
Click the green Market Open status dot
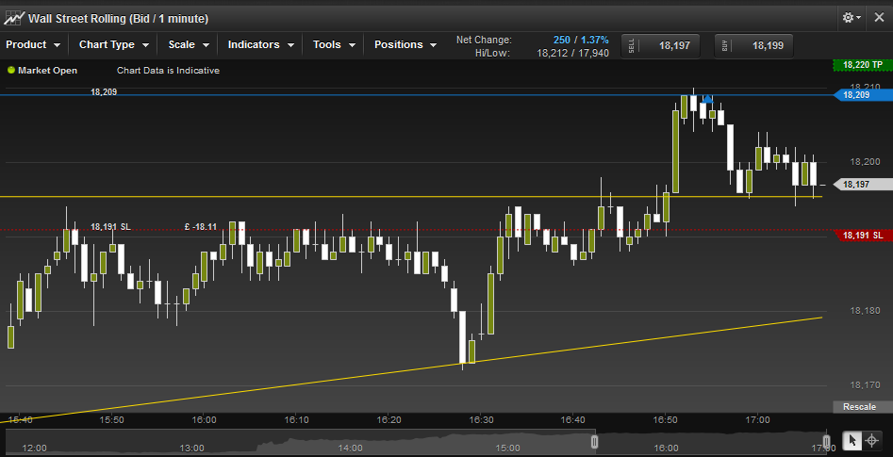[11, 70]
